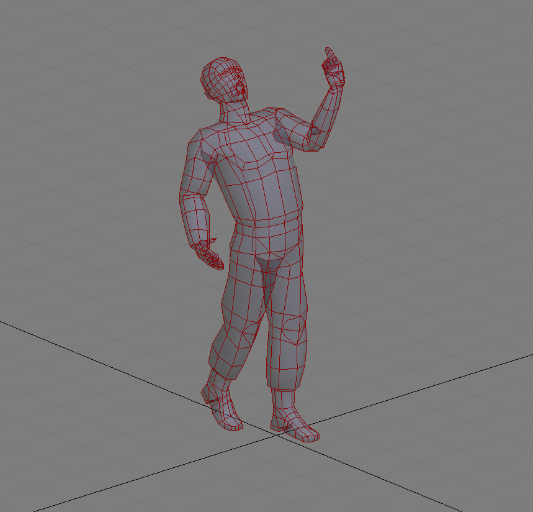Click the open palm of the lowered hand
Viewport: 533px width, 512px height.
coord(210,255)
